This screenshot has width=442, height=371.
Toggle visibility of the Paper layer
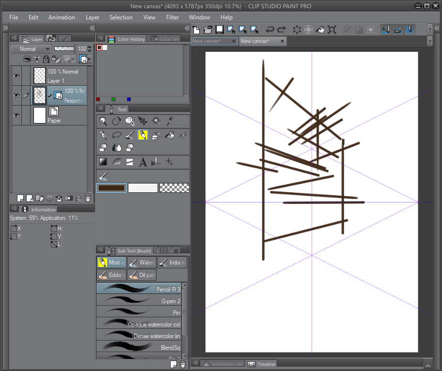pyautogui.click(x=16, y=115)
